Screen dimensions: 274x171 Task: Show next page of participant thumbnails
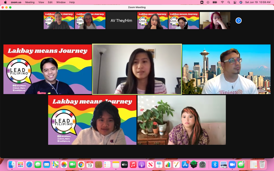point(238,21)
